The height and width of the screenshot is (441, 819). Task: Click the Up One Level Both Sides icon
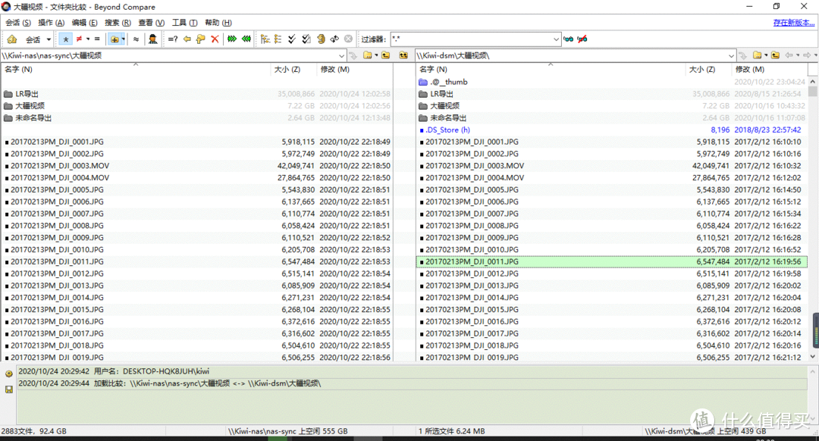[403, 55]
